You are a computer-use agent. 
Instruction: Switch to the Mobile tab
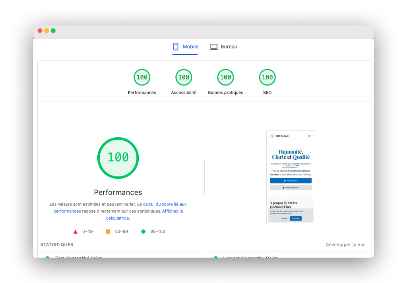(185, 47)
